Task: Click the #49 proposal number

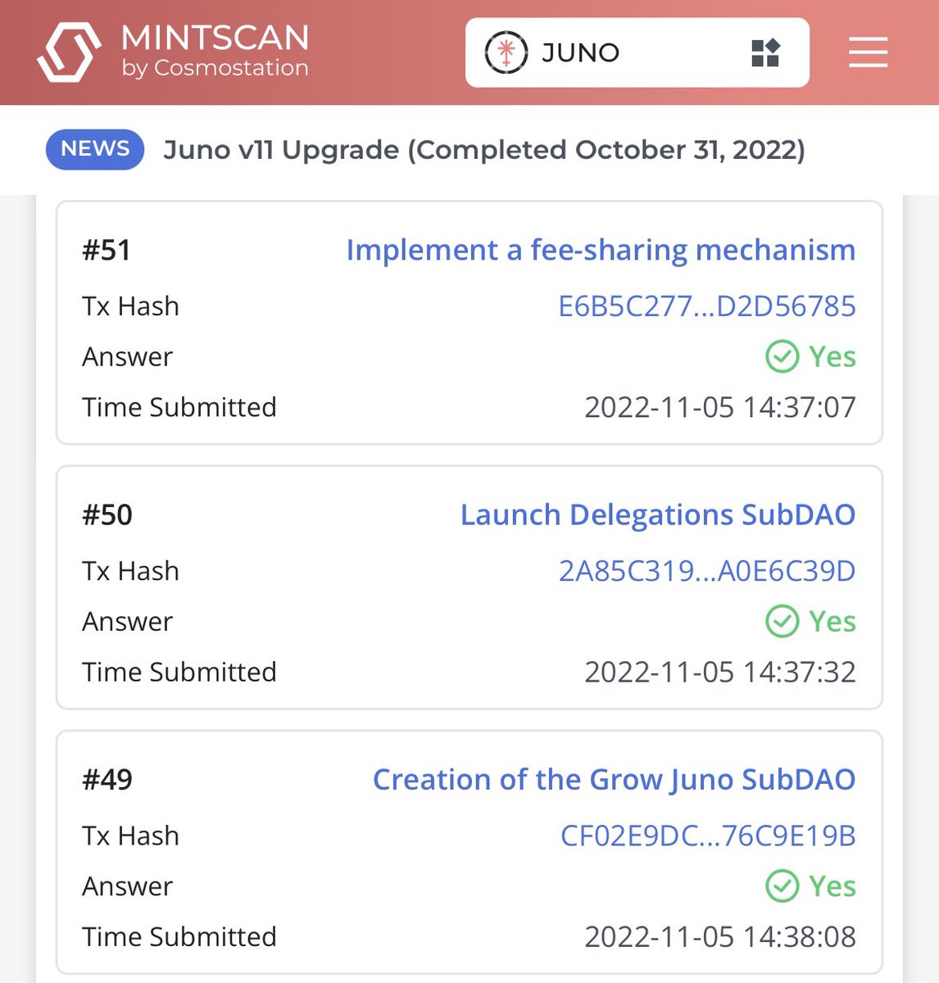Action: [x=107, y=779]
